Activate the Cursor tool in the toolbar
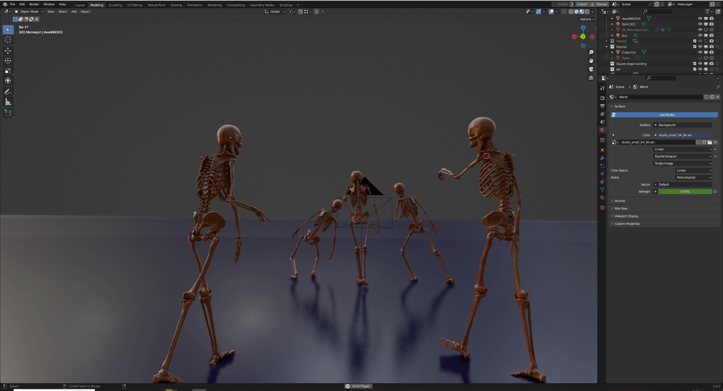723x391 pixels. [x=8, y=40]
